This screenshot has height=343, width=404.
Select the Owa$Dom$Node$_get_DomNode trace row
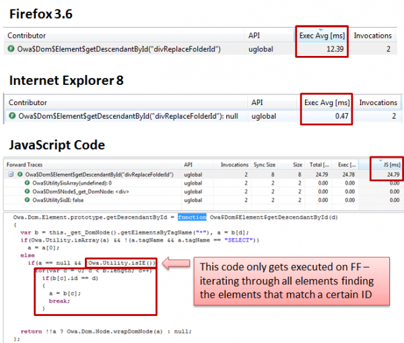click(203, 191)
